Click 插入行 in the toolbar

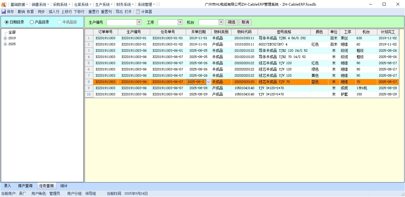(x=54, y=12)
